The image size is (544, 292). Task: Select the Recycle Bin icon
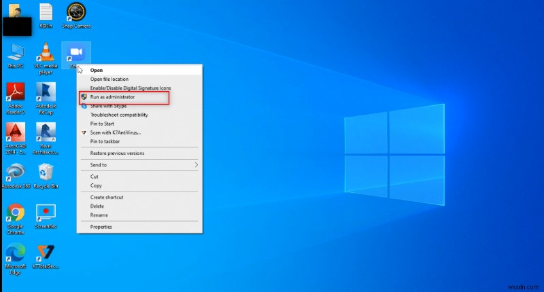(46, 176)
